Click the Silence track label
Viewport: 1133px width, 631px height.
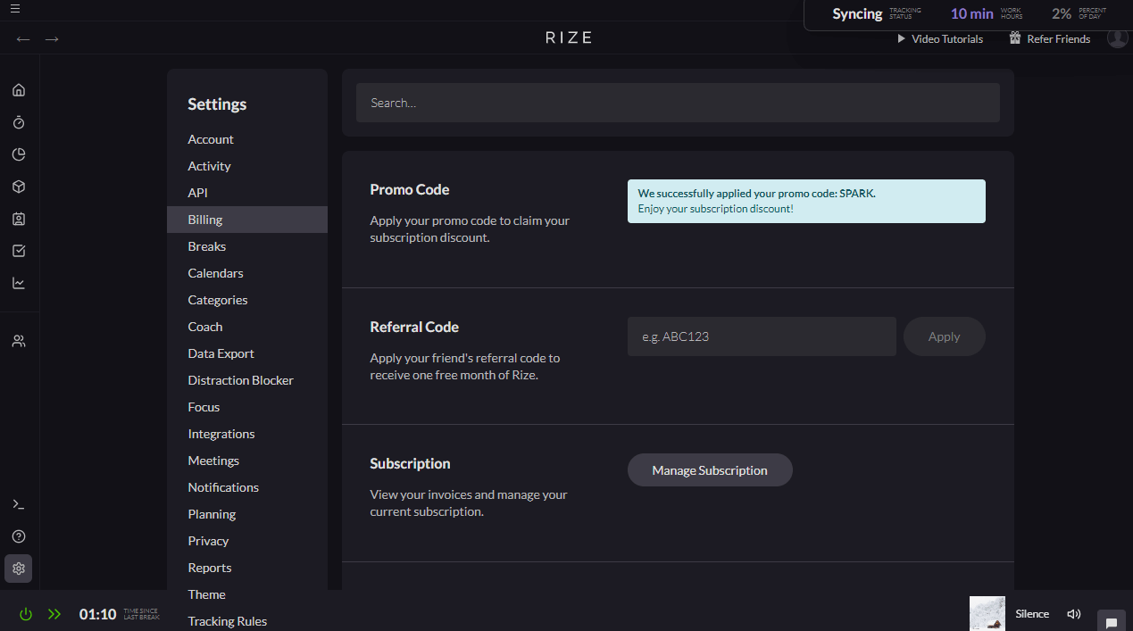pos(1032,614)
